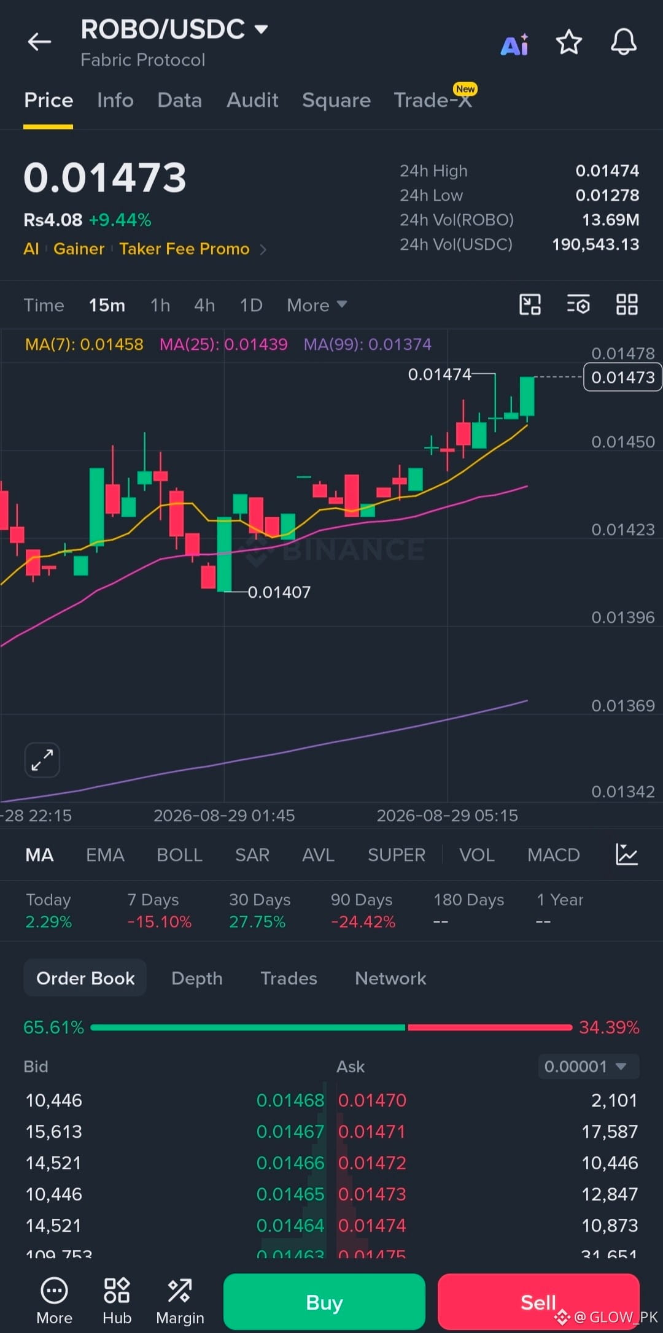Expand chart to fullscreen

(x=42, y=760)
